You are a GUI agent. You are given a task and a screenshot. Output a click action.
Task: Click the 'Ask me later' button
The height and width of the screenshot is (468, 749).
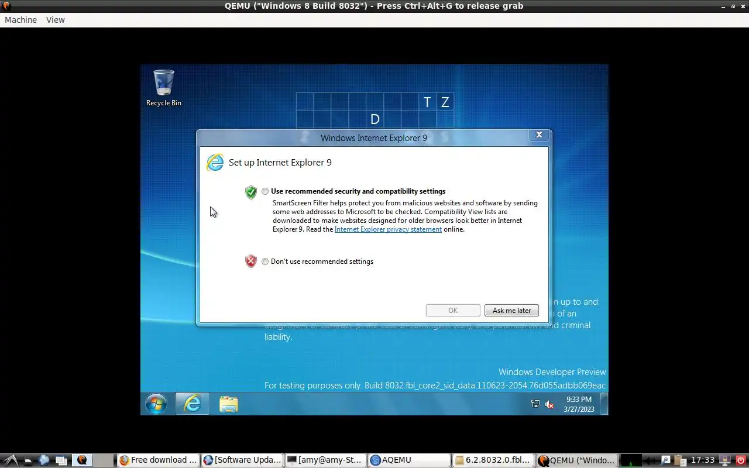tap(511, 311)
